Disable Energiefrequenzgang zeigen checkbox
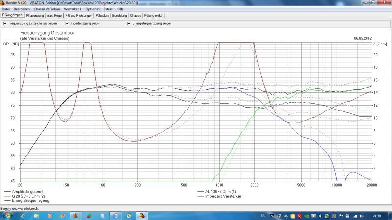The height and width of the screenshot is (220, 392). [x=129, y=23]
